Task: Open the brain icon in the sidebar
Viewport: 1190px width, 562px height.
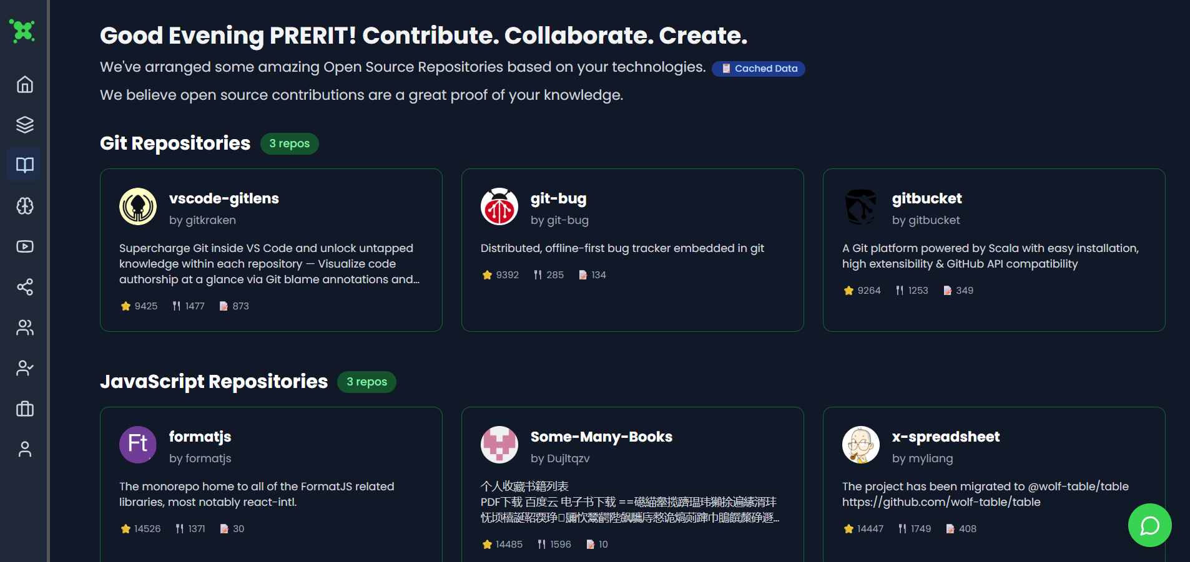Action: pos(24,206)
